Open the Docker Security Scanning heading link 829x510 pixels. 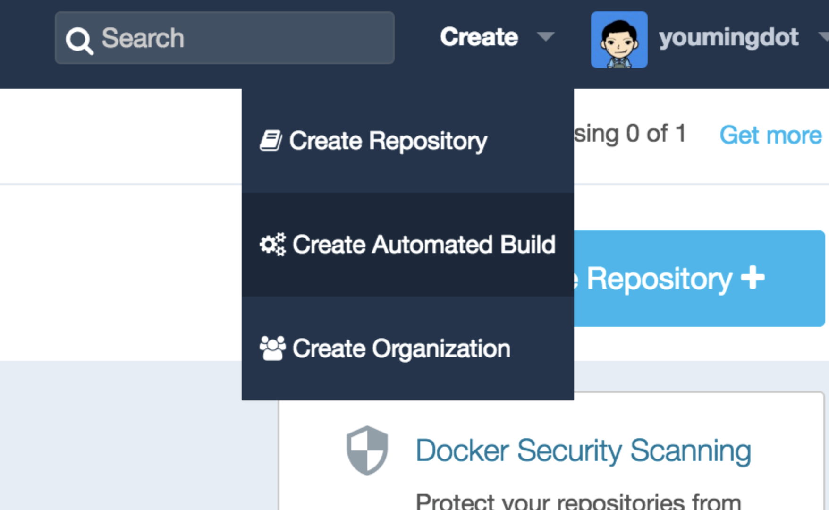[x=583, y=450]
